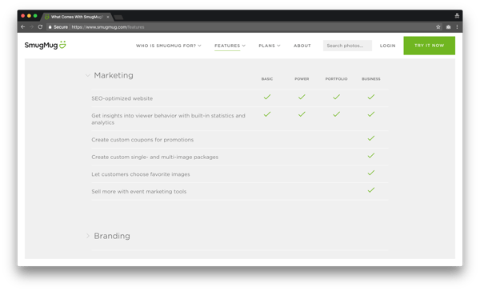480x291 pixels.
Task: Click Power checkmark for statistics and analytics
Action: [302, 114]
